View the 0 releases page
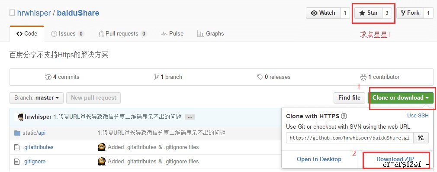437x172 pixels. 274,77
